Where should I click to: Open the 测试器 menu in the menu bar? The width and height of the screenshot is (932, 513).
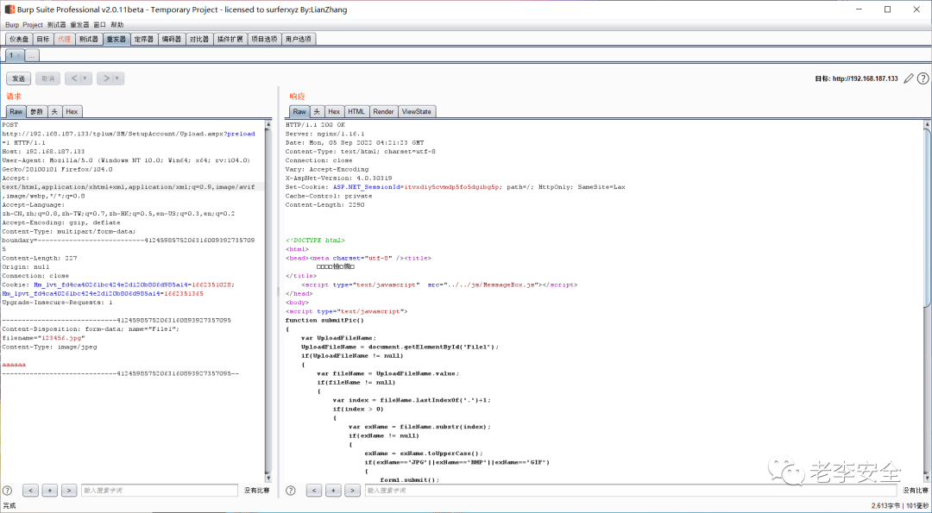pos(56,25)
